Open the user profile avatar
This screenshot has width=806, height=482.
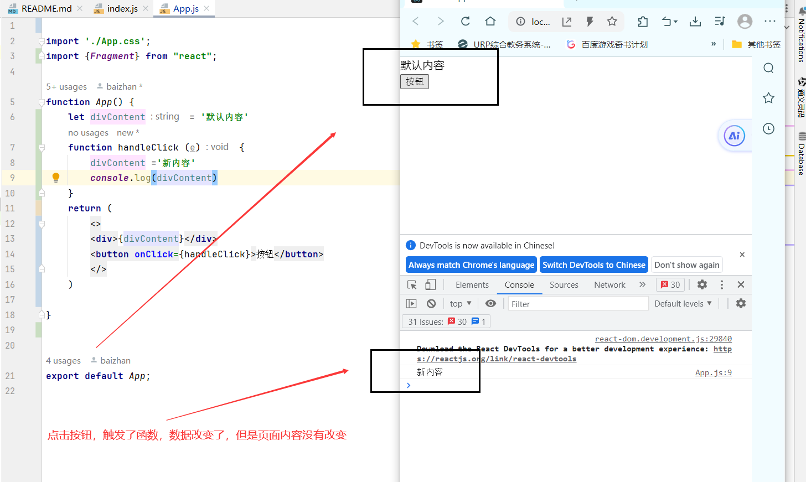tap(745, 22)
